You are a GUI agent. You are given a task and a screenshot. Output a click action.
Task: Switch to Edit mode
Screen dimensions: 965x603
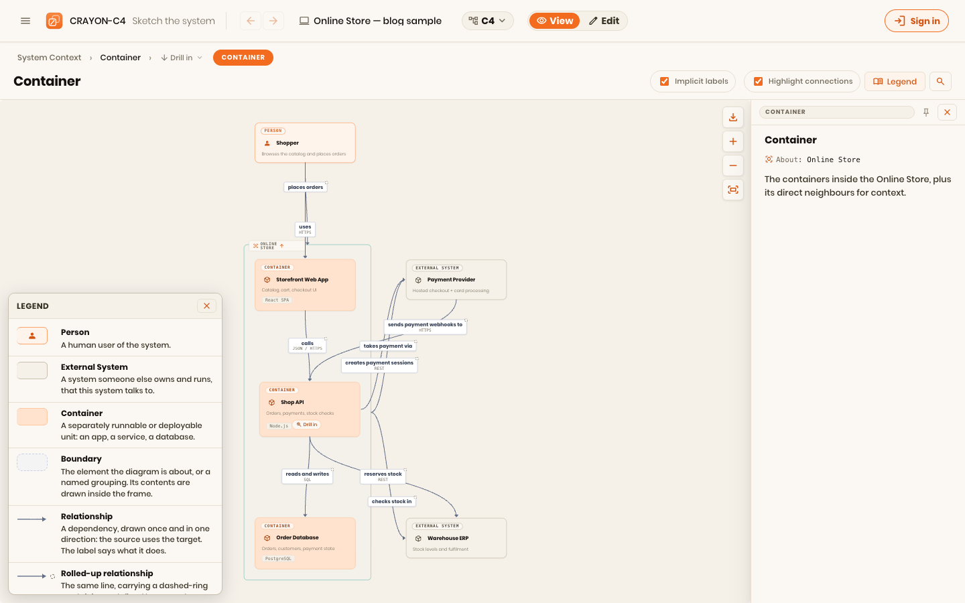click(604, 21)
